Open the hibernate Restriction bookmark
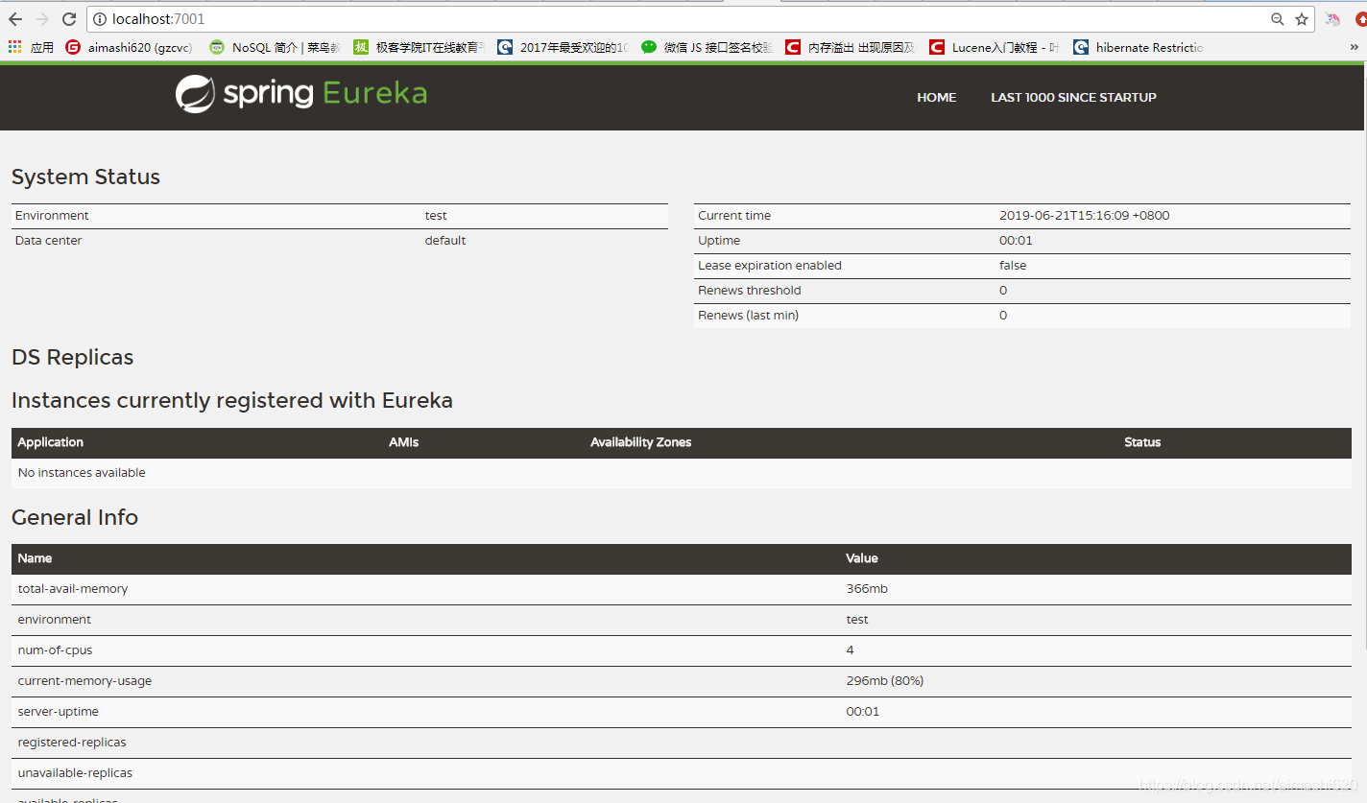Screen dimensions: 1367x803 [1139, 47]
